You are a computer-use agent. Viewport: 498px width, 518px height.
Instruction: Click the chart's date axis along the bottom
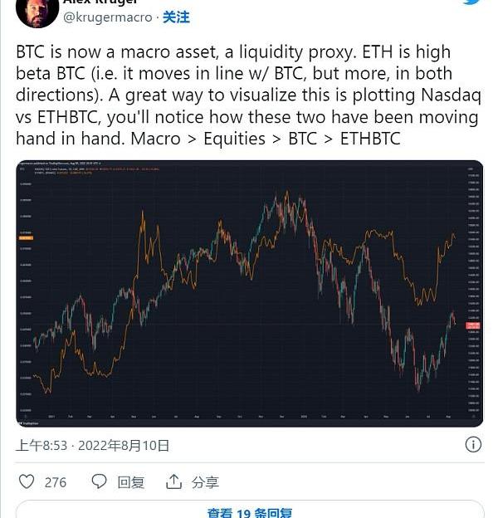tap(244, 417)
